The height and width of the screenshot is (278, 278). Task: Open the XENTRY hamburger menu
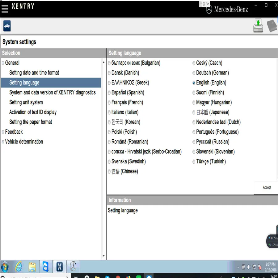point(5,9)
